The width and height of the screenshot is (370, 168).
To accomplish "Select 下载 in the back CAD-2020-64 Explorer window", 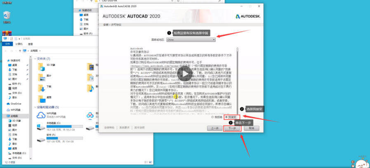I will coord(84,20).
